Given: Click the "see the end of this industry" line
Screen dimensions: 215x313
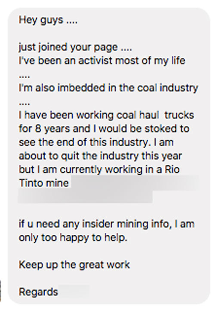Looking at the screenshot, I should click(x=96, y=143).
